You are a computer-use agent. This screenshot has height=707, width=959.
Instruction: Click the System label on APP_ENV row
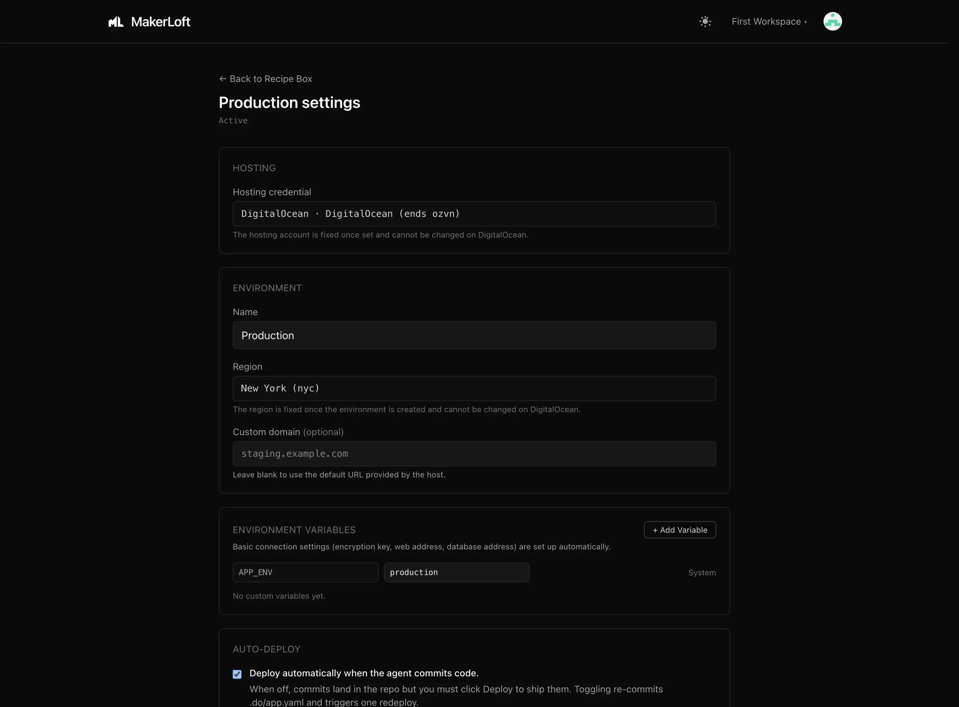coord(702,573)
